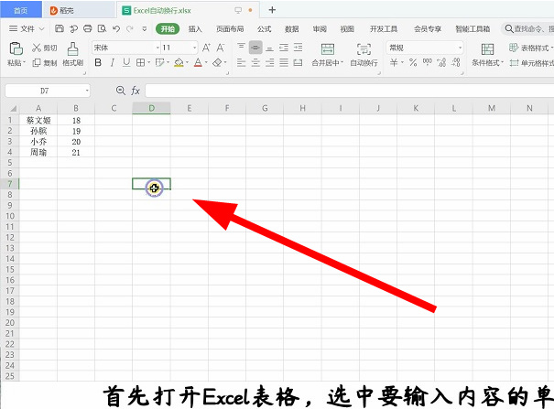This screenshot has height=409, width=554.
Task: Align cell text to bottom
Action: click(x=269, y=48)
